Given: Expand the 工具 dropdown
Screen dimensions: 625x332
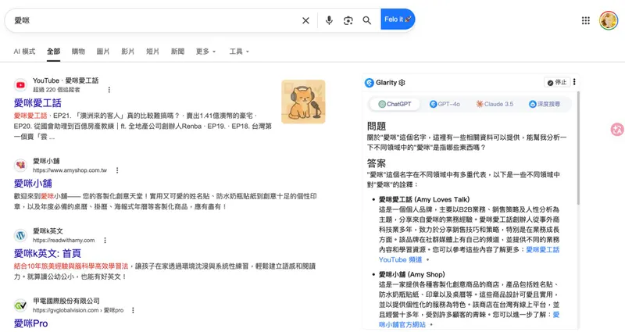Looking at the screenshot, I should 239,52.
